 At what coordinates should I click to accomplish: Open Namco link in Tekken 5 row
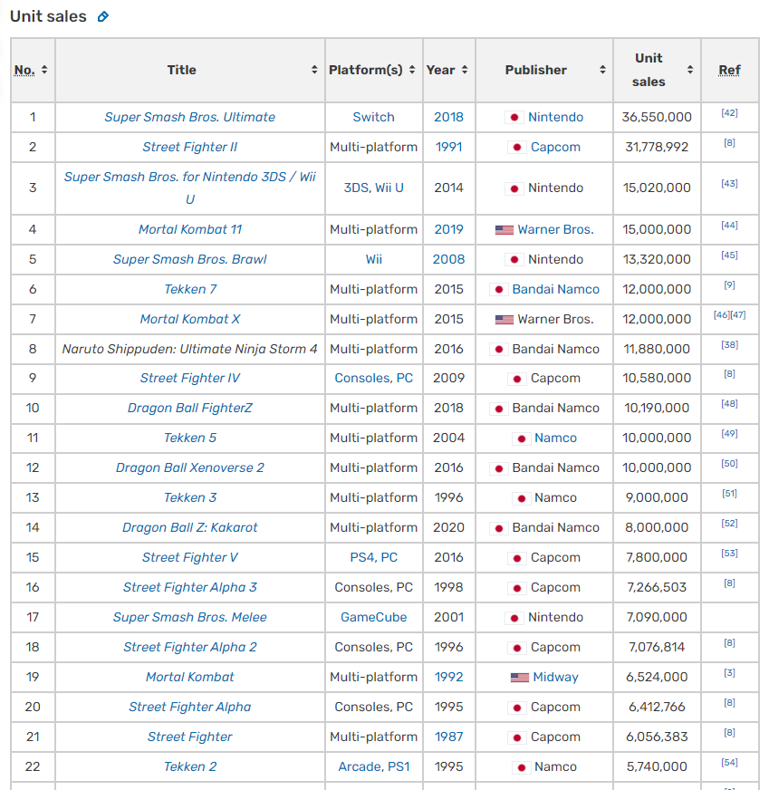click(x=555, y=438)
